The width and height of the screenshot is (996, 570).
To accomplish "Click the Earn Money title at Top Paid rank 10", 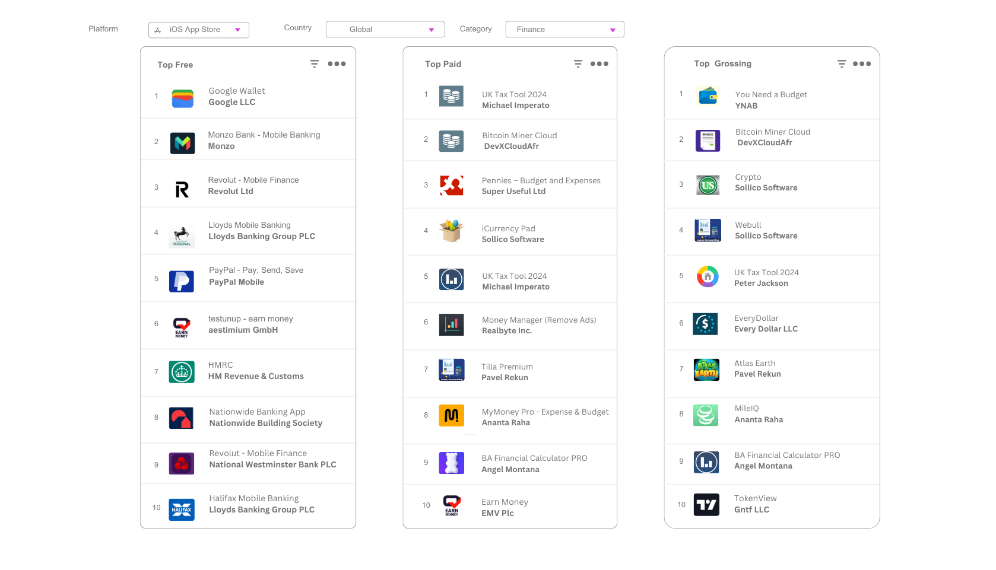I will click(505, 502).
